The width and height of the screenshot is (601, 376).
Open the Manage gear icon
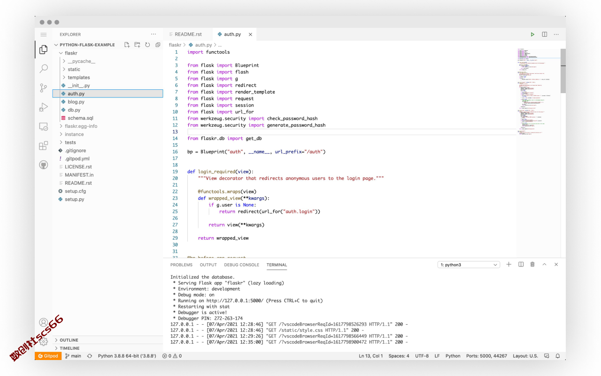coord(44,342)
